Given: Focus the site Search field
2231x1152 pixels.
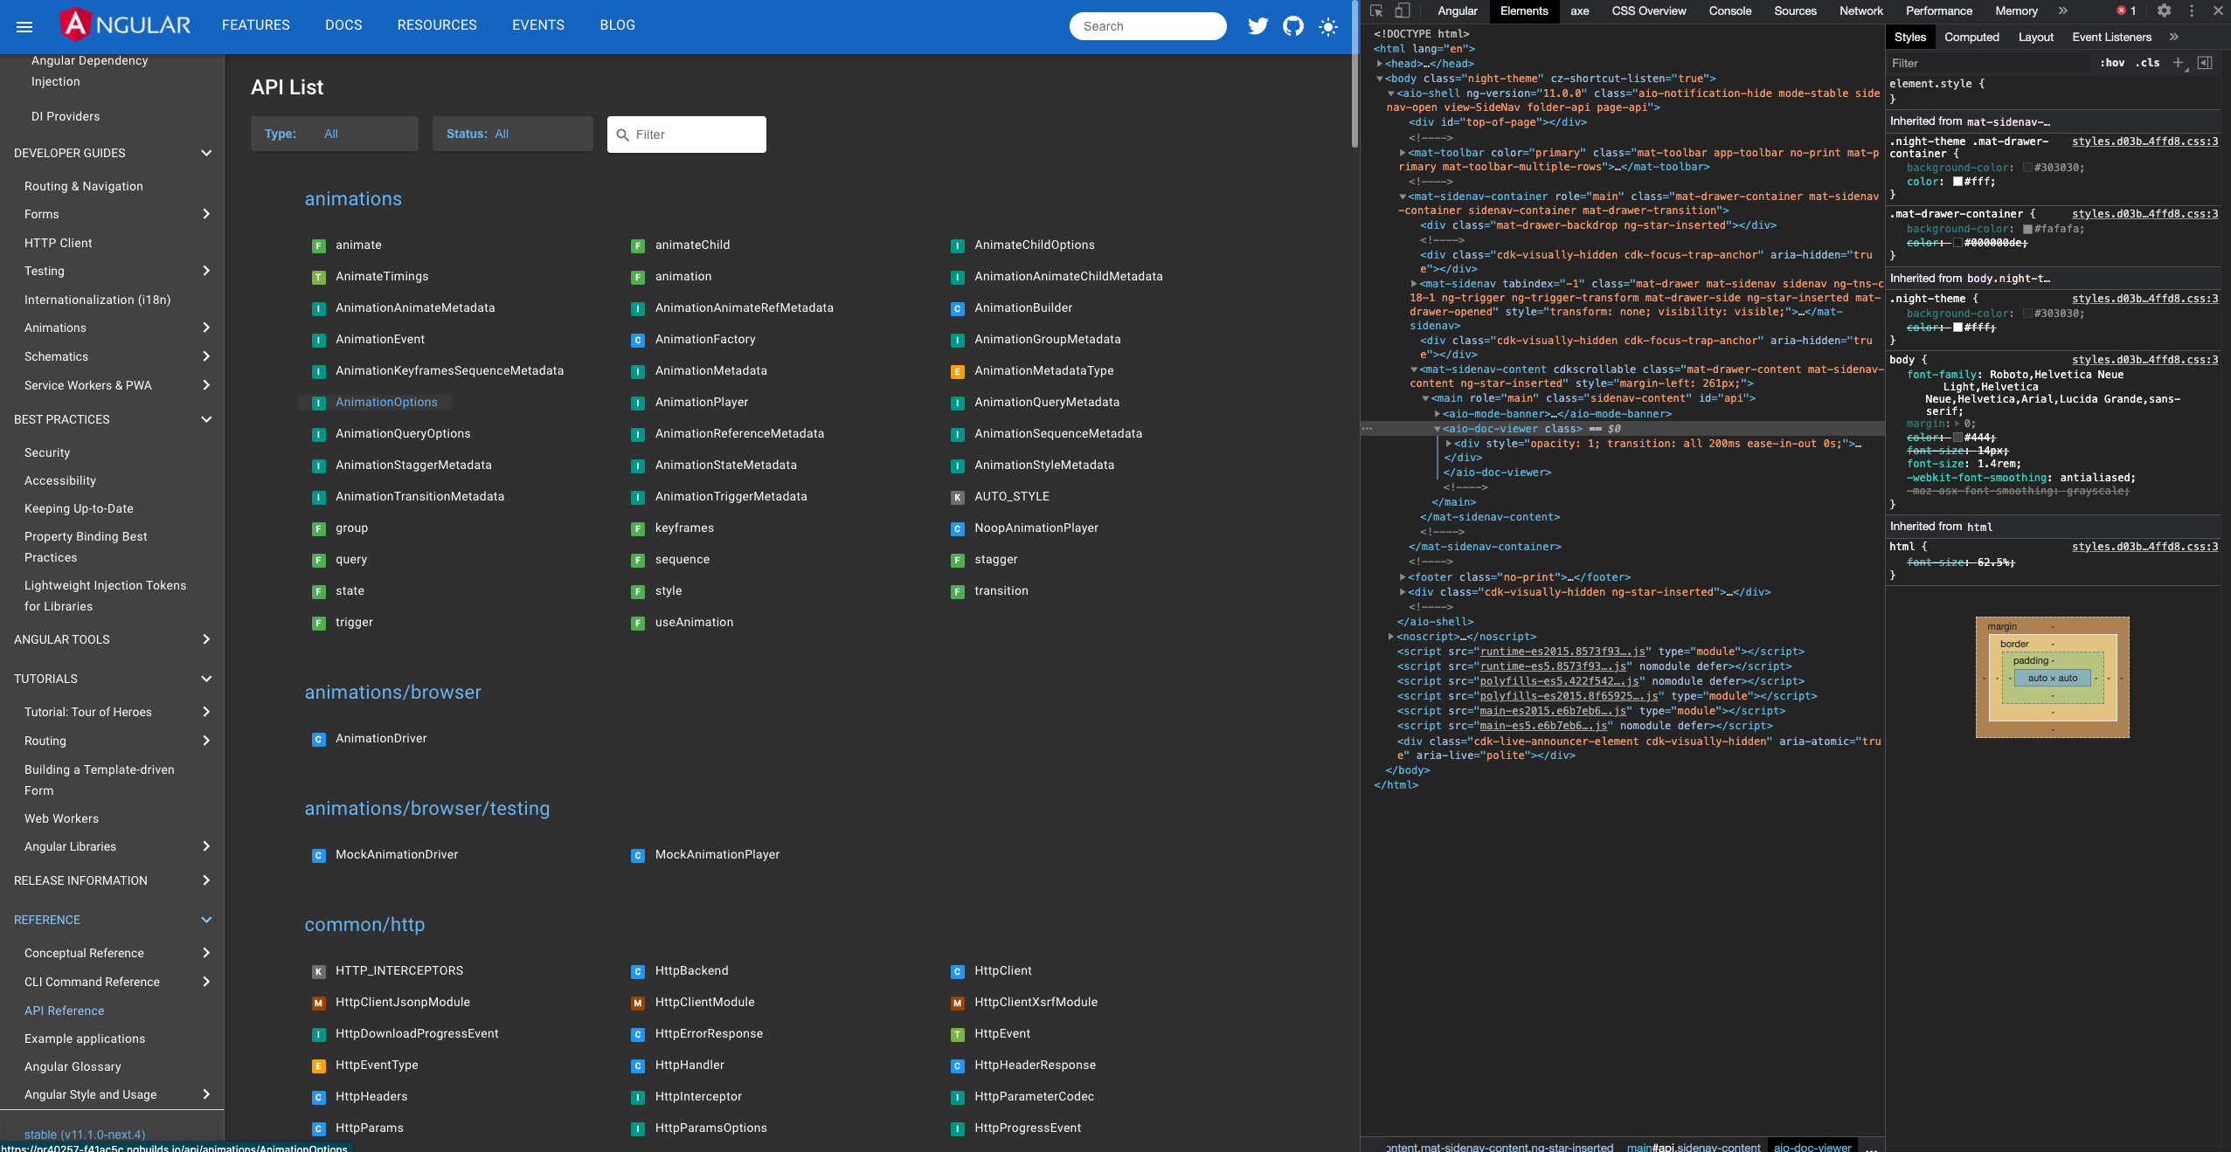Looking at the screenshot, I should 1147,26.
